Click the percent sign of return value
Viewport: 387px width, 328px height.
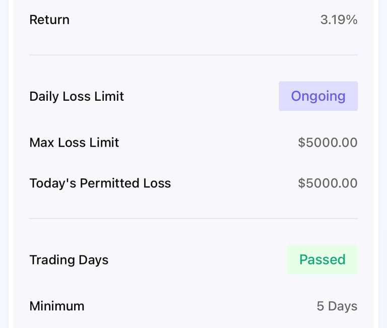pyautogui.click(x=352, y=20)
